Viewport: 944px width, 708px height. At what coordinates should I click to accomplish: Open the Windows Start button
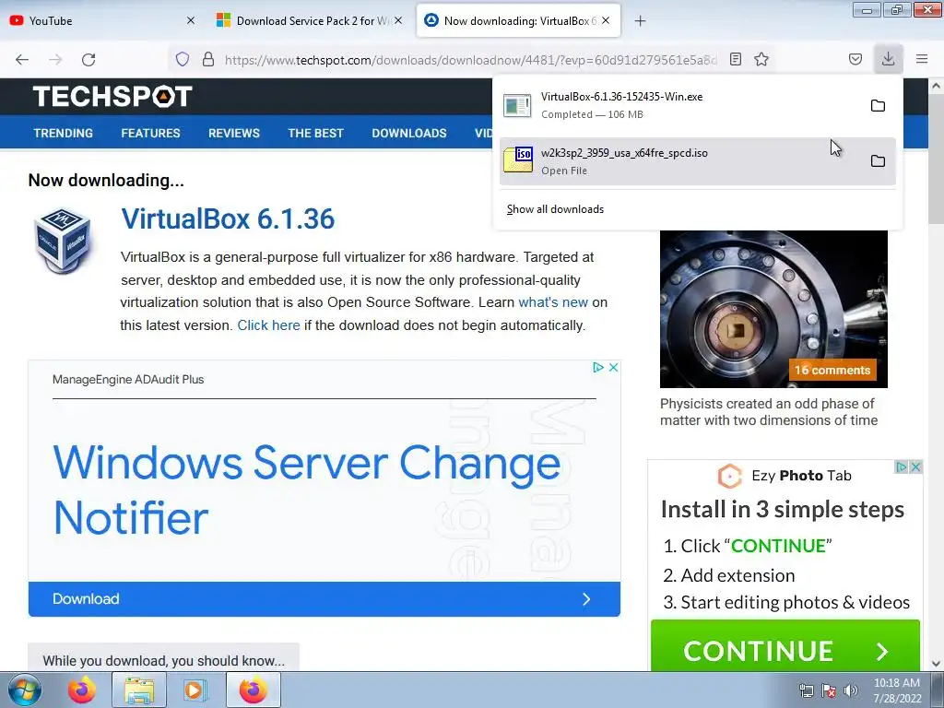[25, 690]
